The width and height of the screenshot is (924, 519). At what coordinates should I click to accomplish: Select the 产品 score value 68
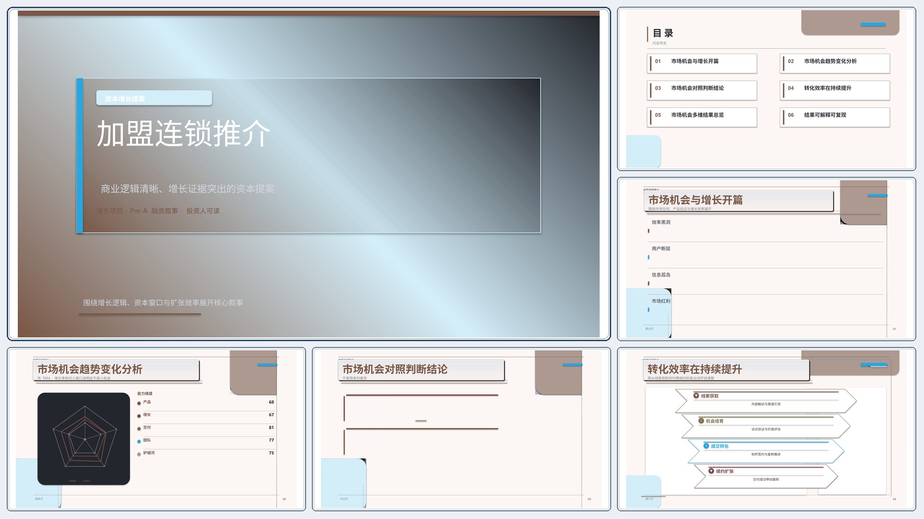[271, 402]
